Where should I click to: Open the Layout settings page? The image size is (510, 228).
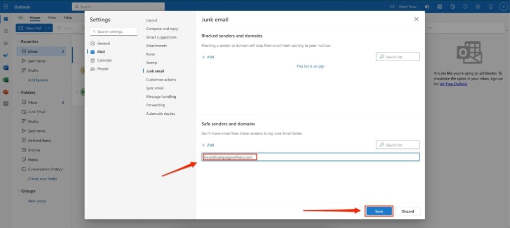151,20
